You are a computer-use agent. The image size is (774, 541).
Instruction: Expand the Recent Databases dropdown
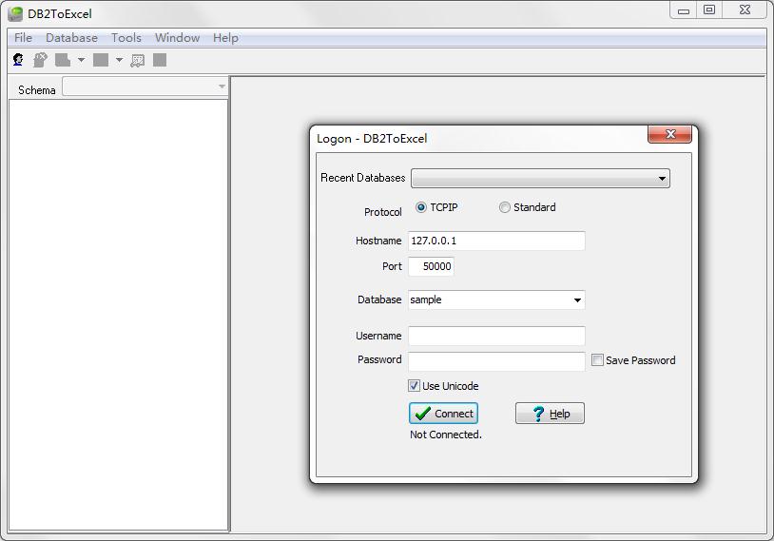pos(662,178)
